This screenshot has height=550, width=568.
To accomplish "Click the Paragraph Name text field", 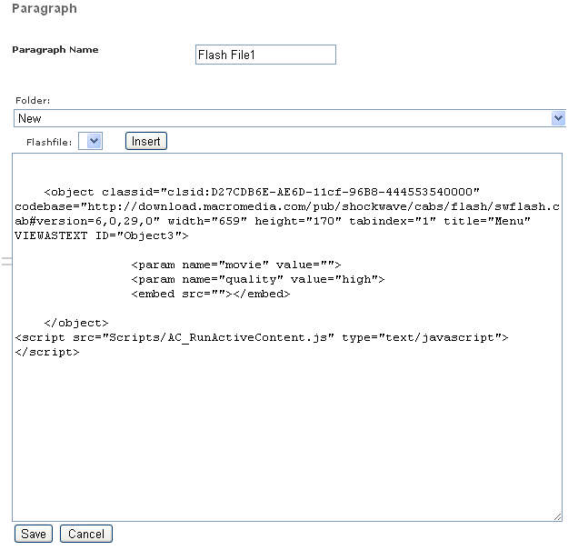I will point(265,55).
